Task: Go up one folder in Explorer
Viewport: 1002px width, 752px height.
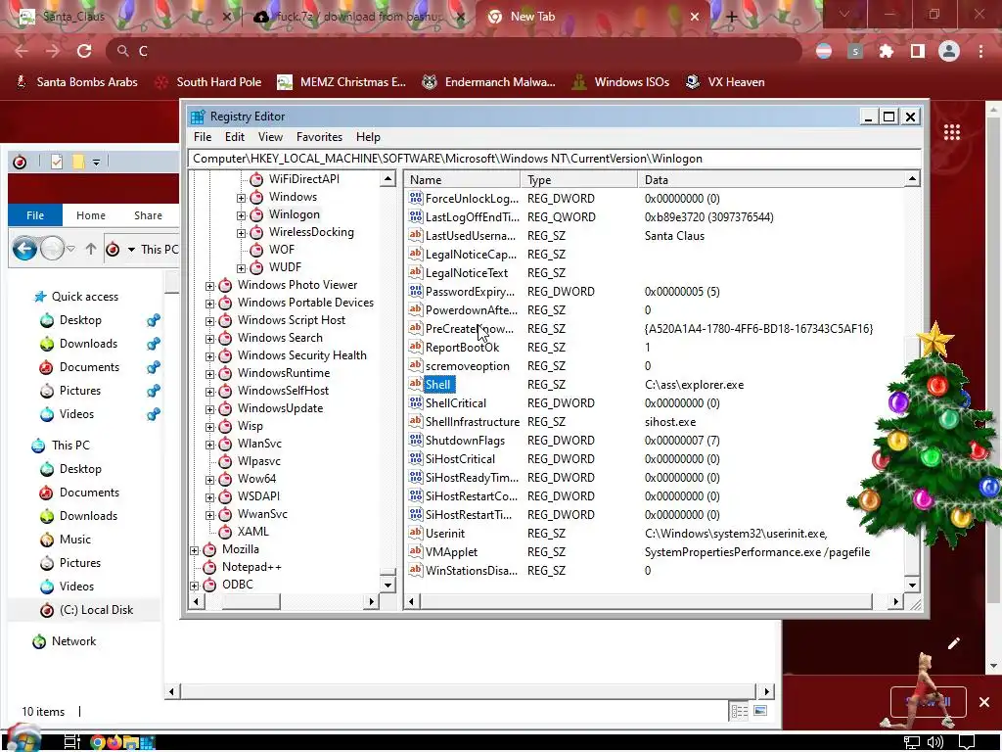Action: pyautogui.click(x=91, y=250)
